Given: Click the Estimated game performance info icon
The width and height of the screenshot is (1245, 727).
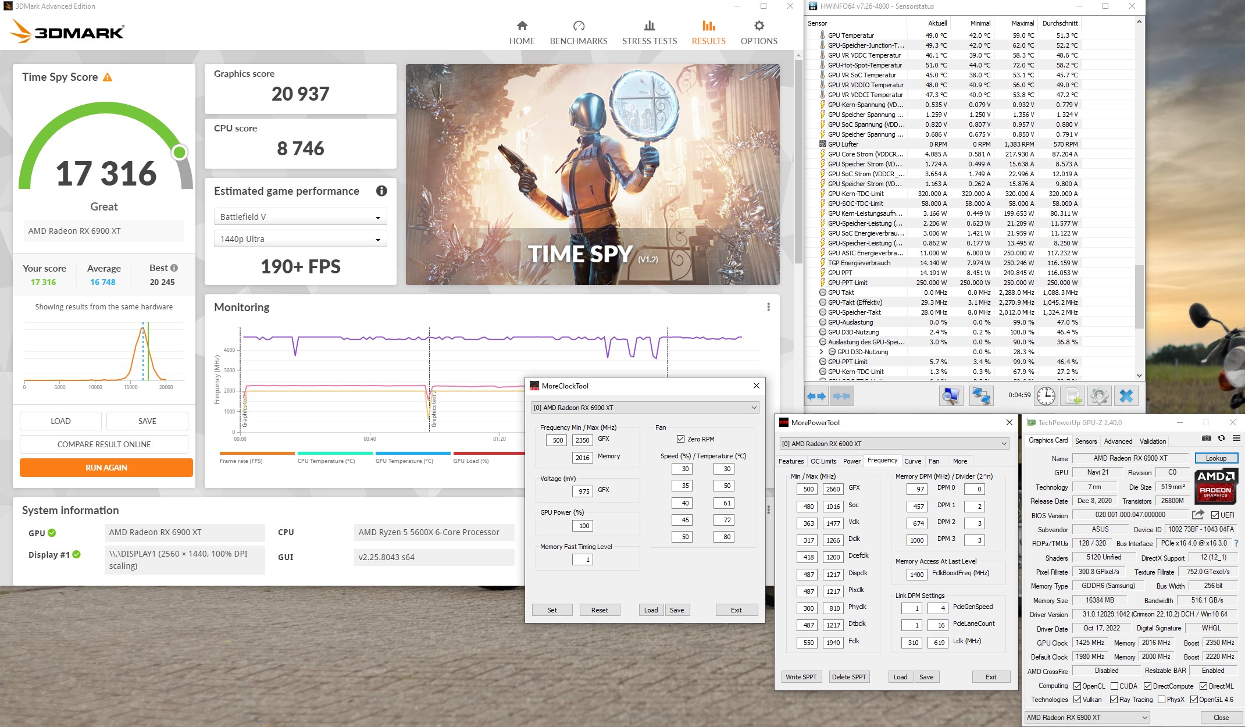Looking at the screenshot, I should [381, 191].
